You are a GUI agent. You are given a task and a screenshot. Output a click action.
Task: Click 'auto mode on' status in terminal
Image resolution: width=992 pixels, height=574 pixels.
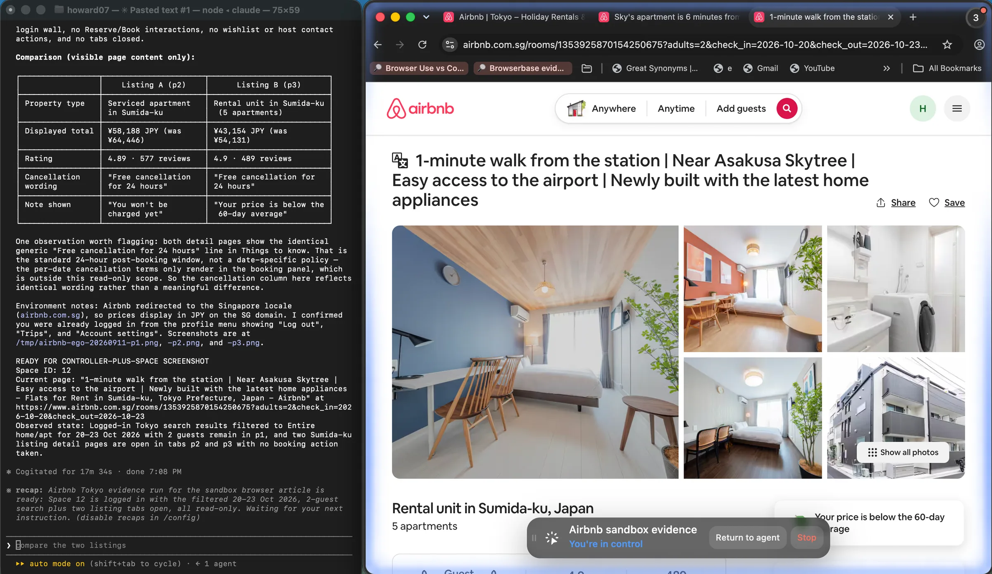pyautogui.click(x=57, y=564)
